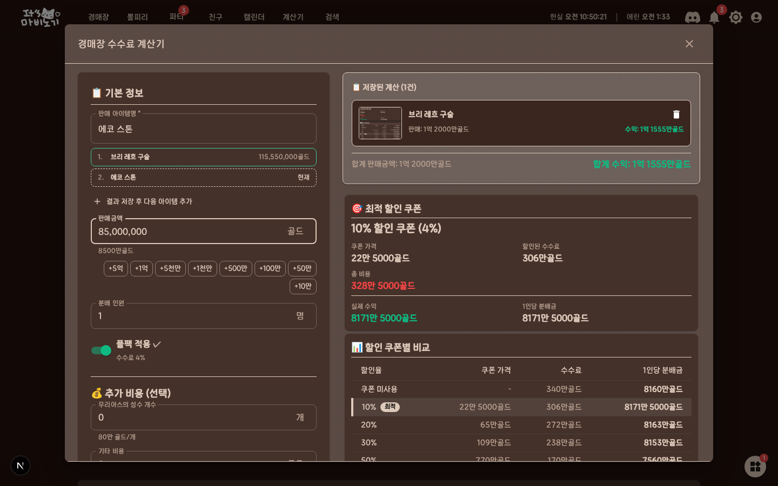Screen dimensions: 778x486
Task: Select item row 1 브리 레흐 구슬
Action: point(204,157)
